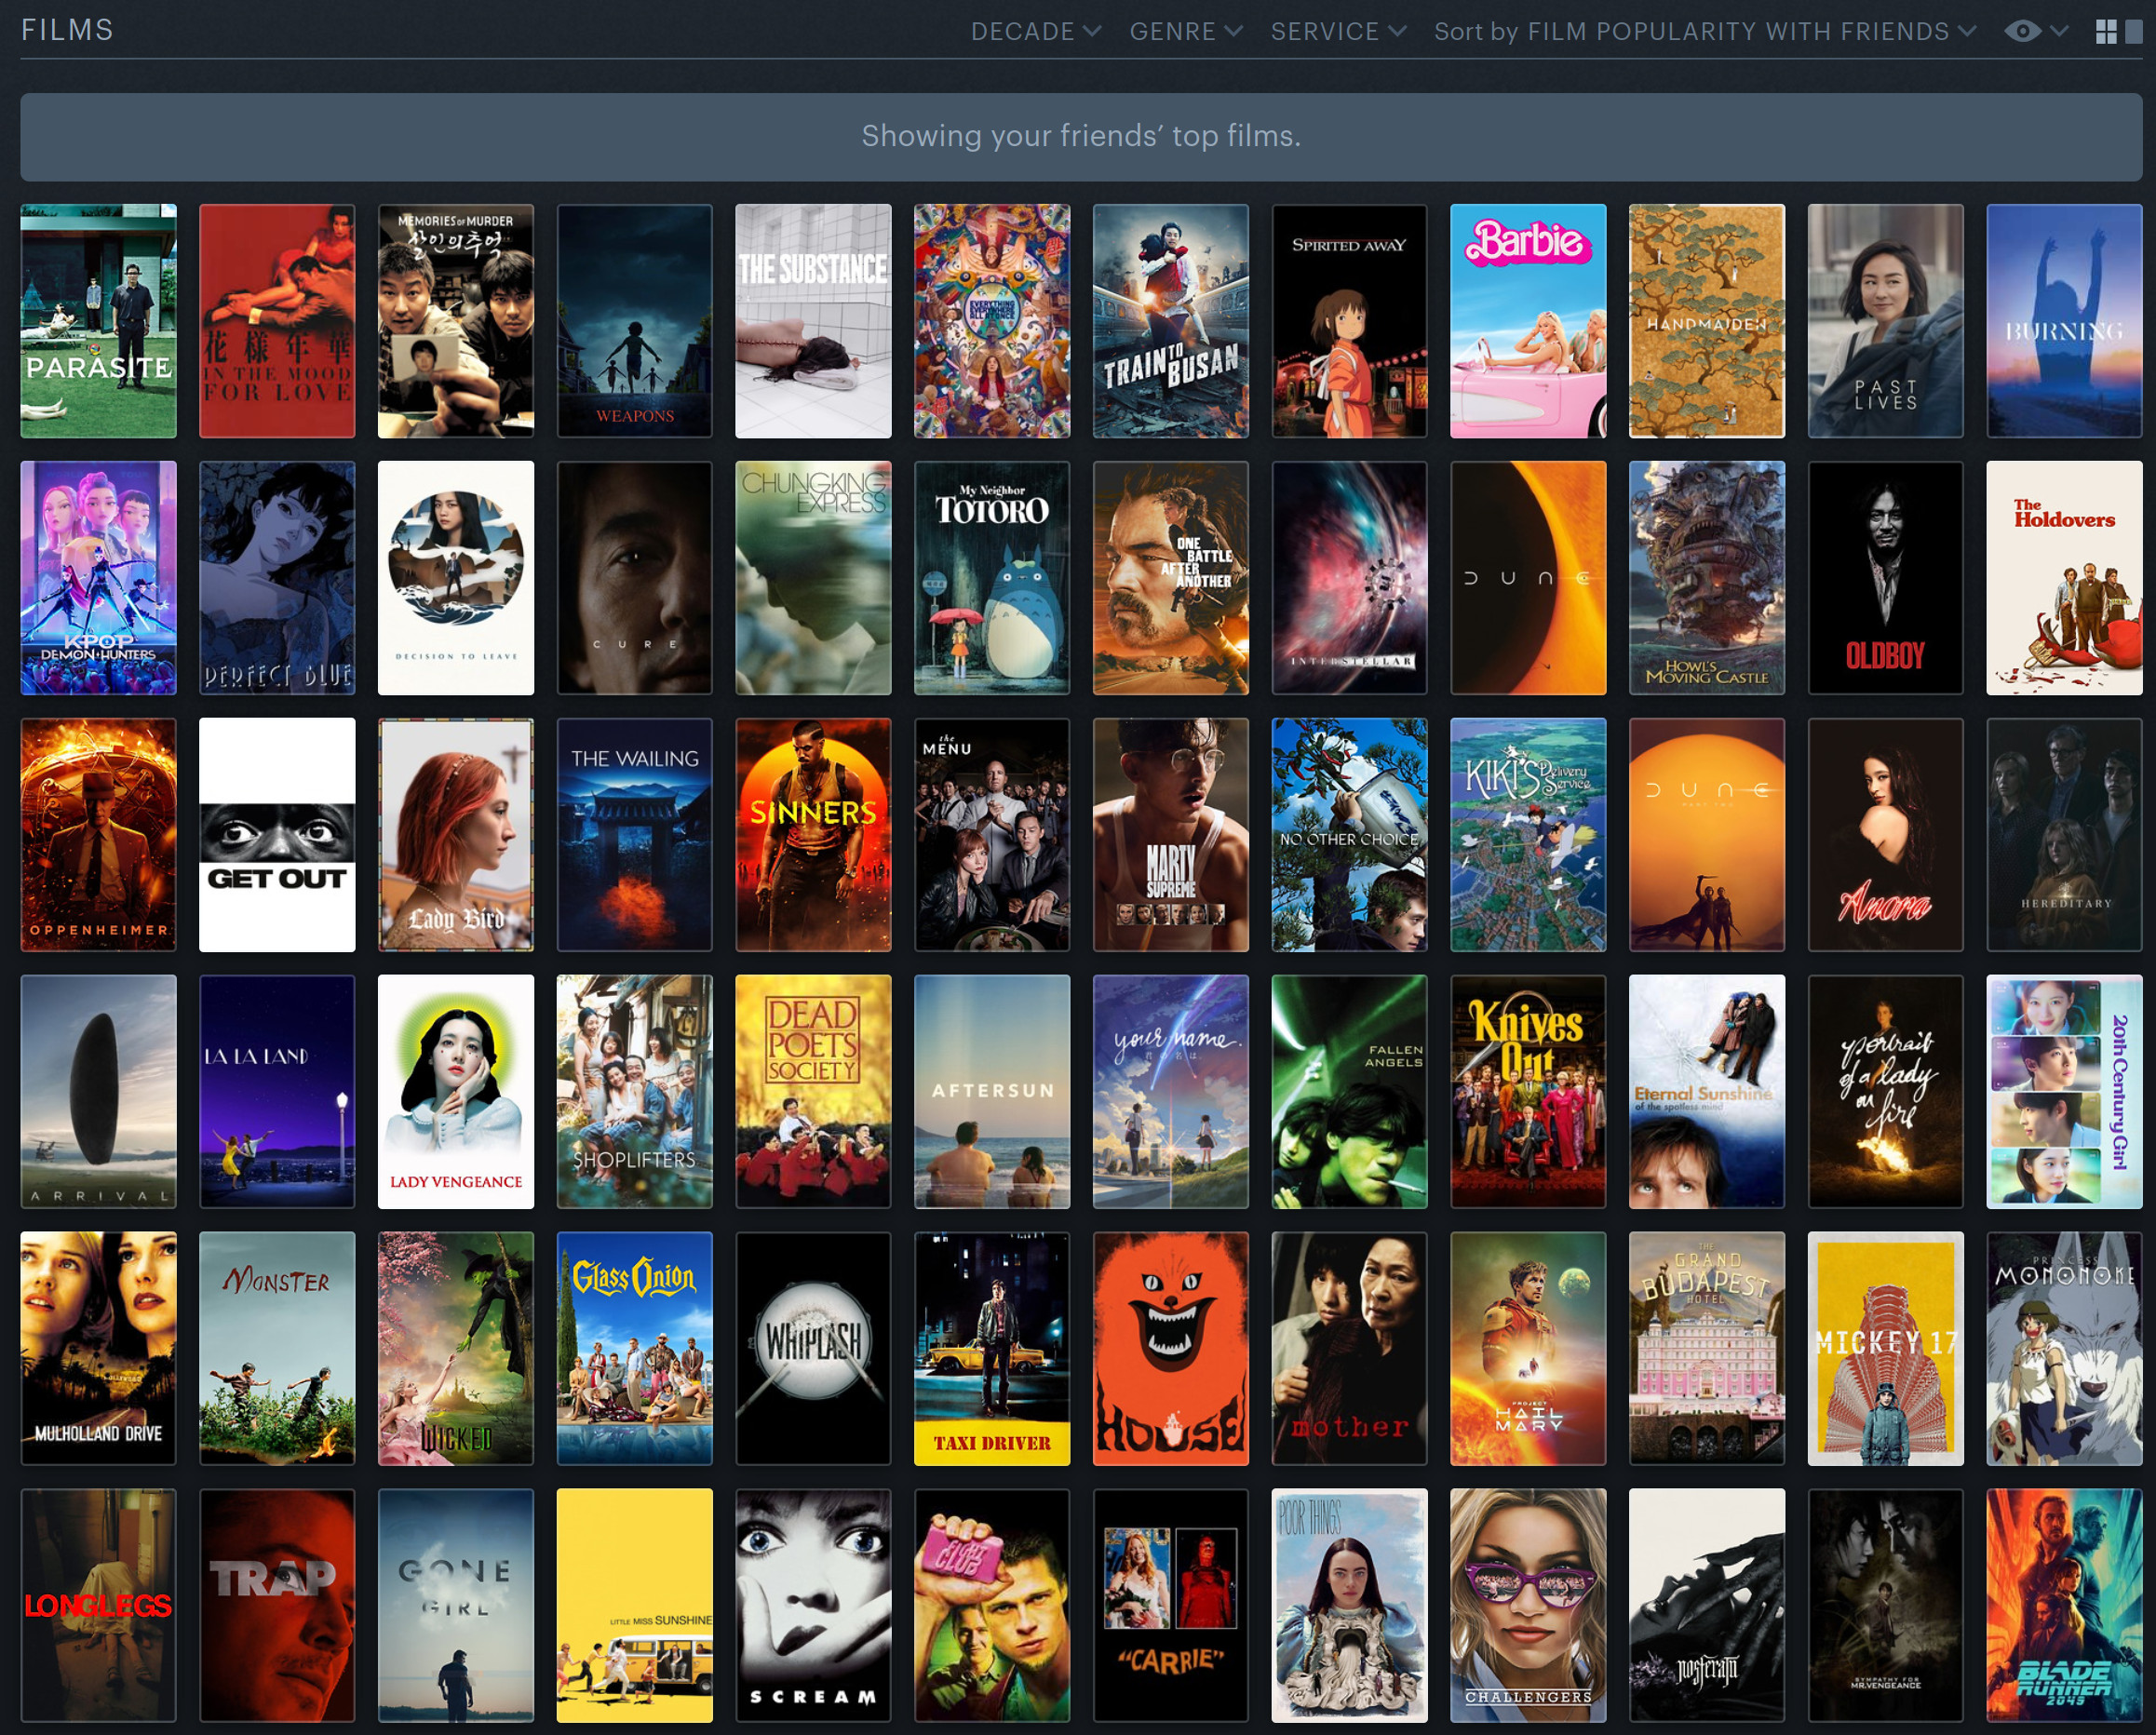Click the Knives Out poster
2156x1735 pixels.
pos(1528,1092)
